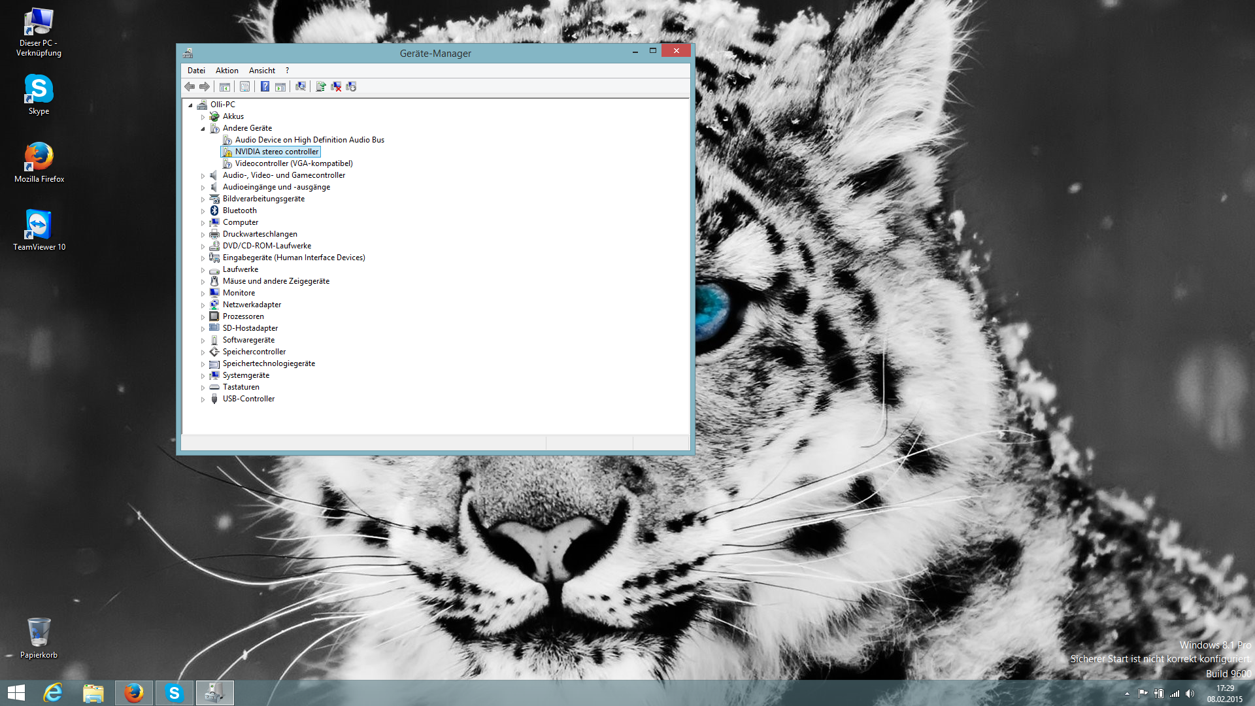The height and width of the screenshot is (706, 1255).
Task: Select Mäuse und andere Zeigegeräte
Action: (x=276, y=281)
